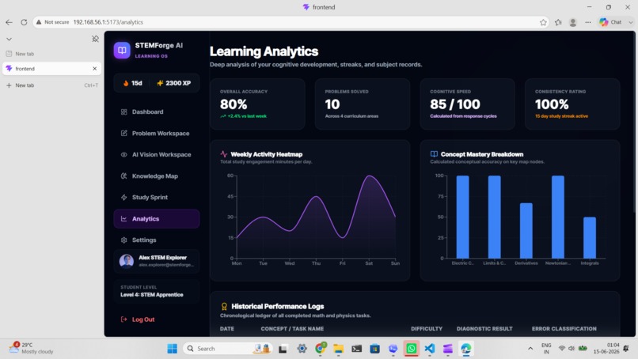Click the 15d streak flame badge
Screen dimensions: 638x359
(x=132, y=83)
